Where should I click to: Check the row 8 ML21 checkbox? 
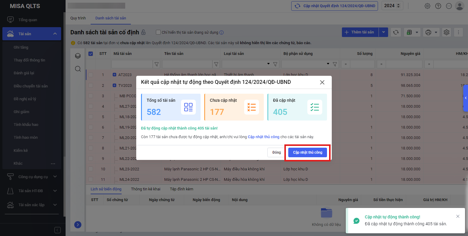coord(91,148)
